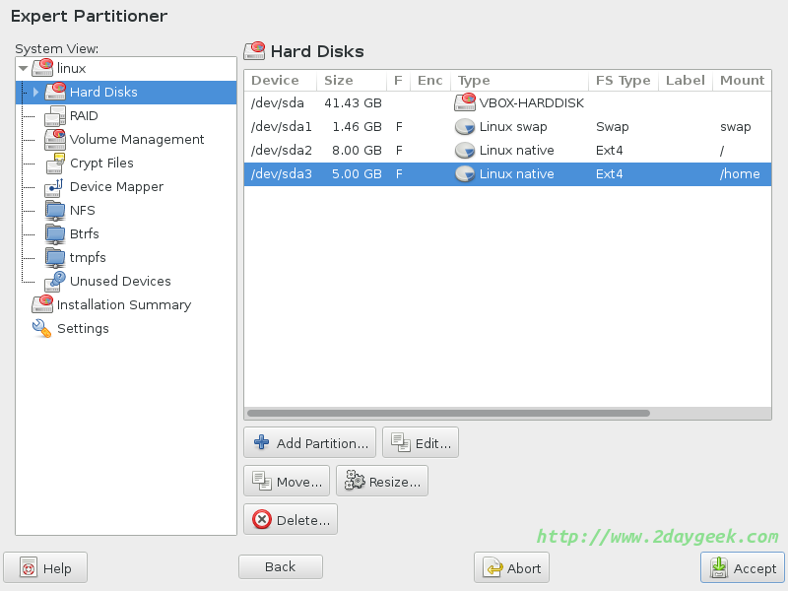Click the NFS folder icon
788x591 pixels.
pyautogui.click(x=55, y=211)
